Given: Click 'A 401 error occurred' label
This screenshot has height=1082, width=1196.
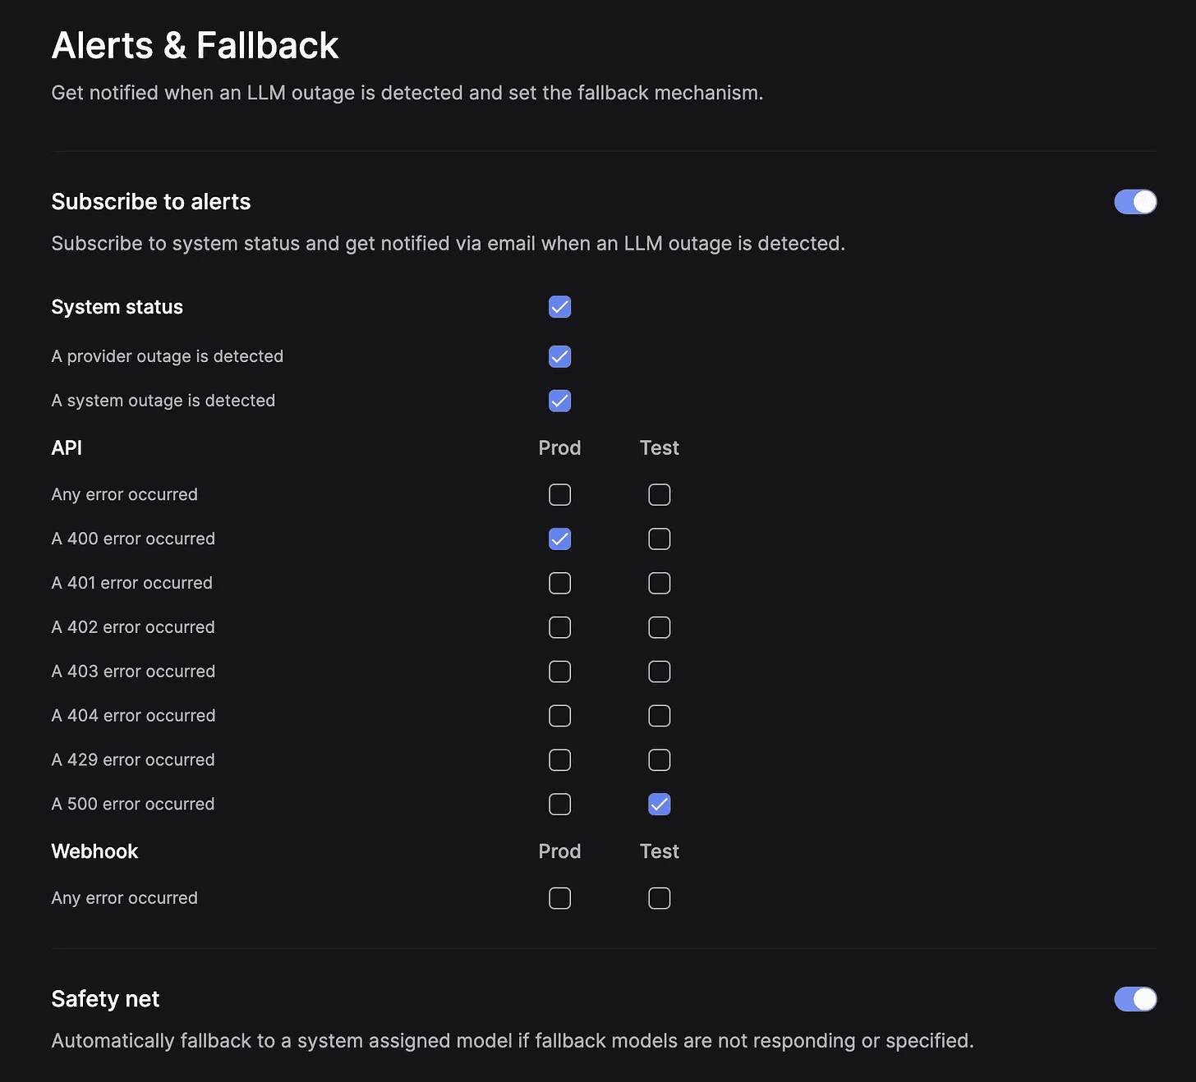Looking at the screenshot, I should click(x=132, y=584).
